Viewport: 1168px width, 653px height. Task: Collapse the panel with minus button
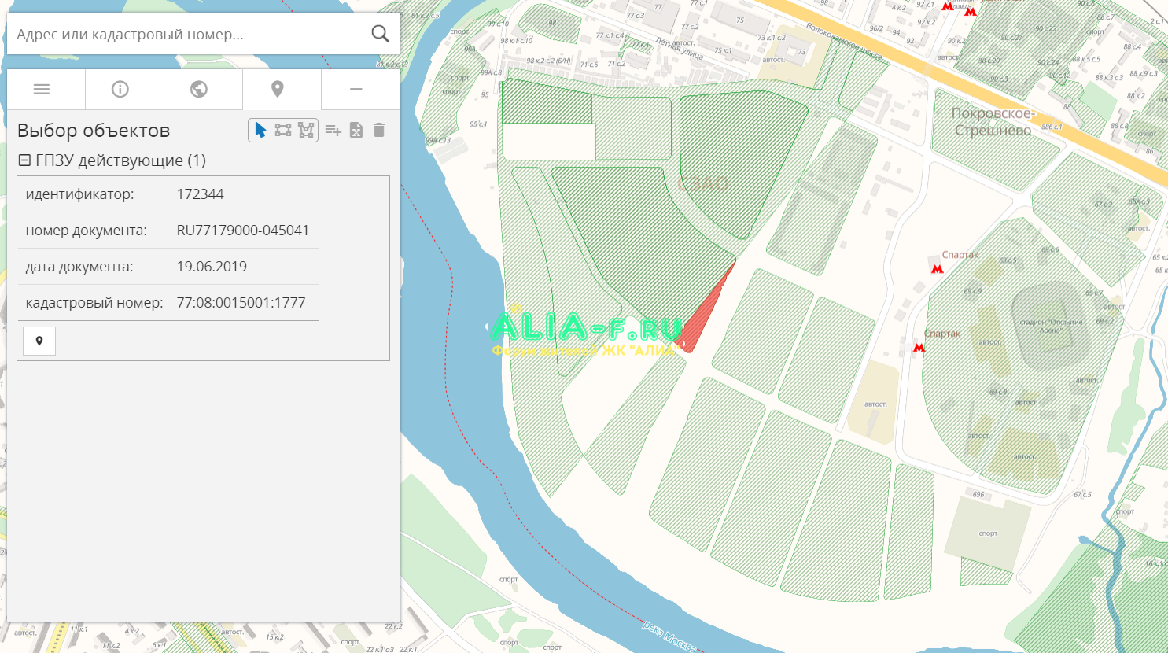click(x=356, y=89)
